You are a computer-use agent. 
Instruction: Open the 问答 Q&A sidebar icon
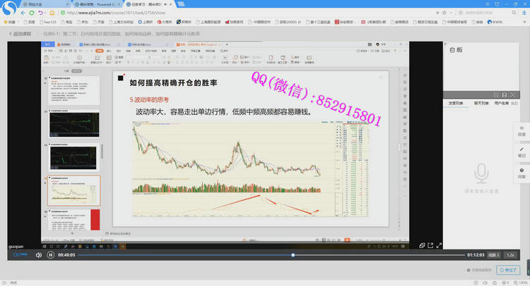pos(522,173)
